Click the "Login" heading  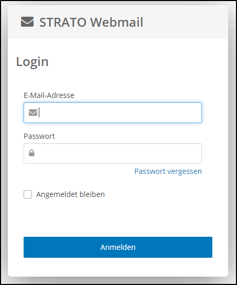(33, 62)
